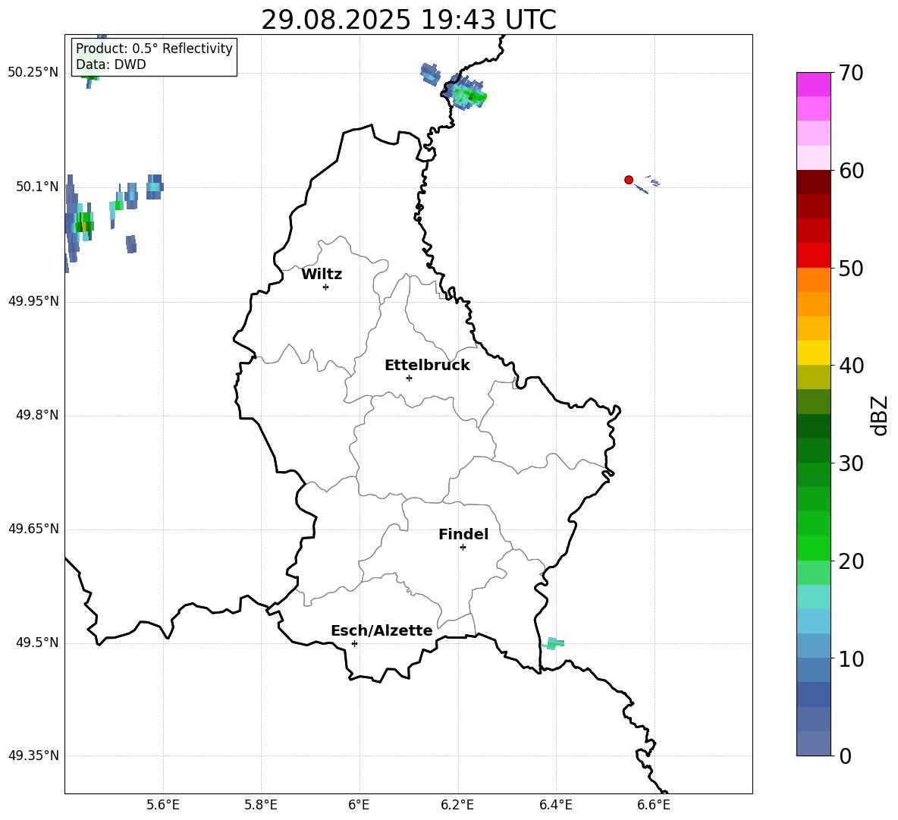Click the Esch/Alzette station cross marker
The image size is (898, 820).
click(x=354, y=643)
